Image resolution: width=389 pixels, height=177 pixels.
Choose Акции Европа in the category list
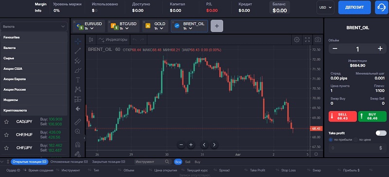click(34, 79)
